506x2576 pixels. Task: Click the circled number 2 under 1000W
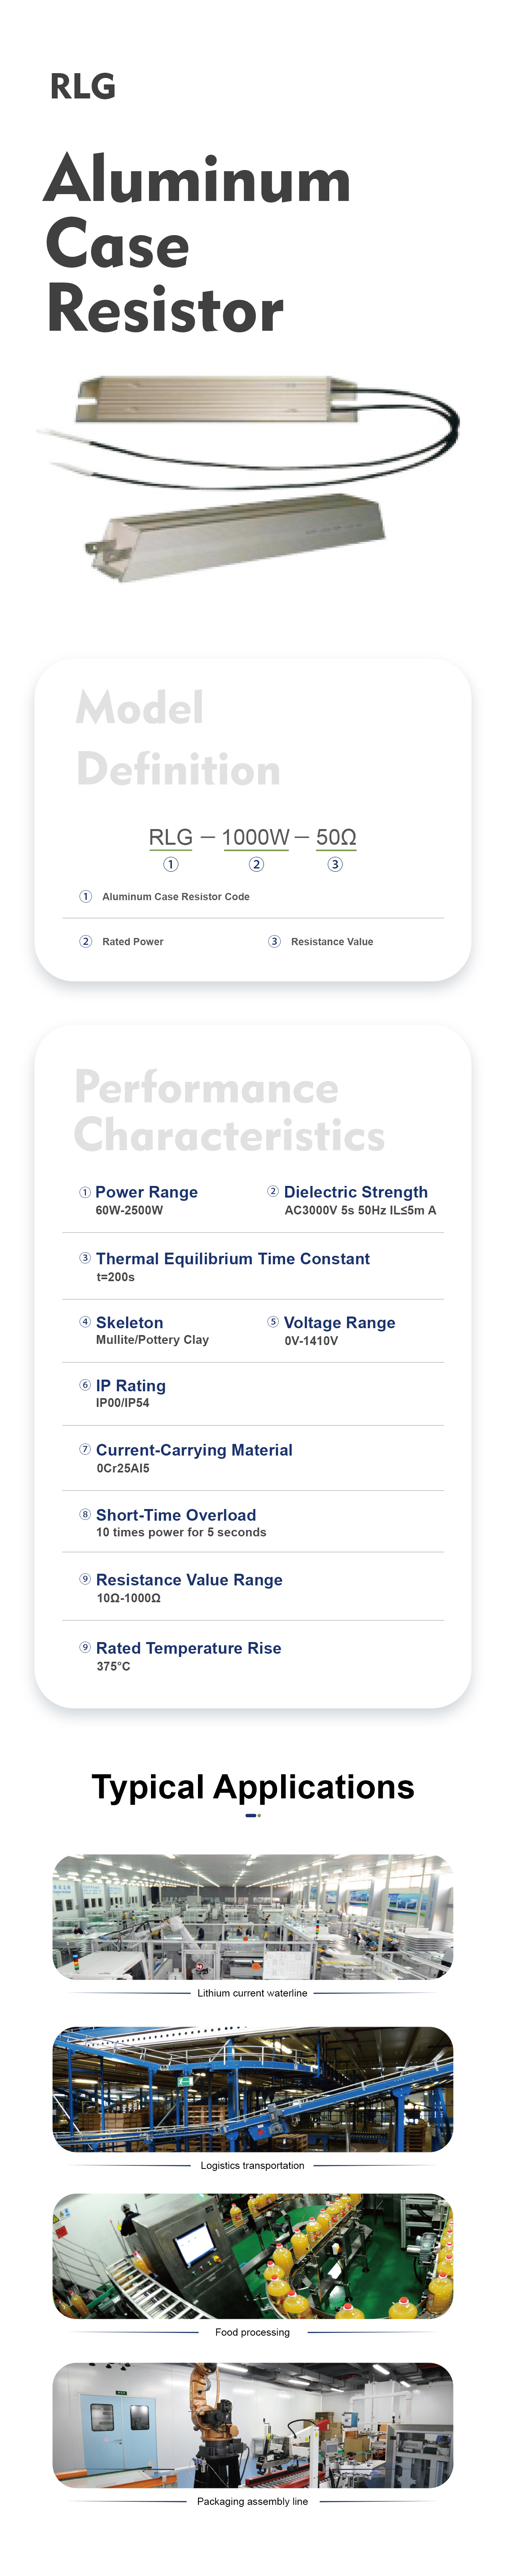click(x=256, y=864)
